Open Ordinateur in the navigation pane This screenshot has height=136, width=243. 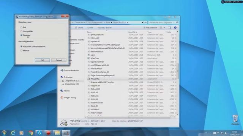(x=68, y=77)
